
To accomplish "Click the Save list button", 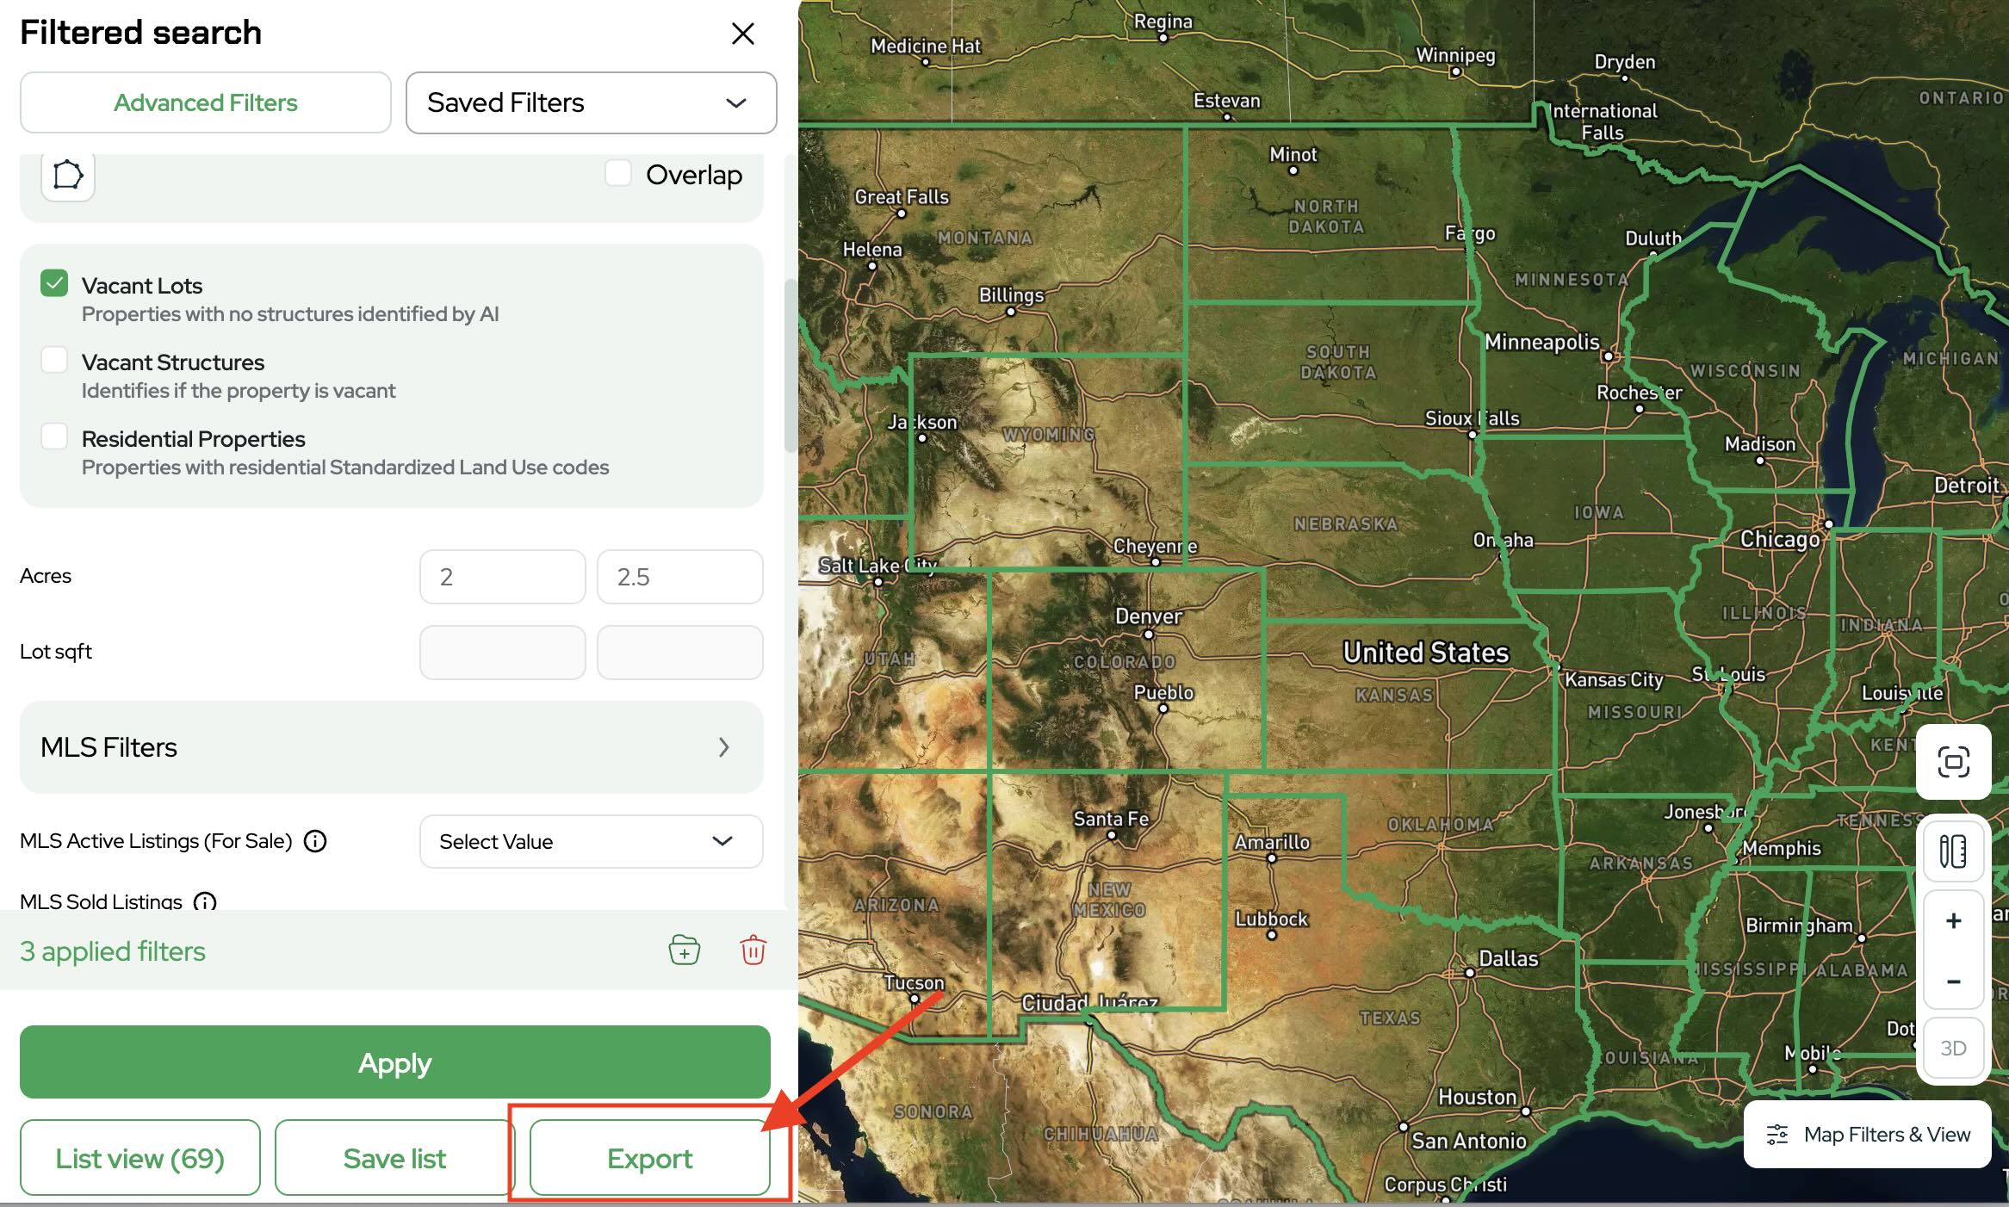I will pyautogui.click(x=394, y=1158).
